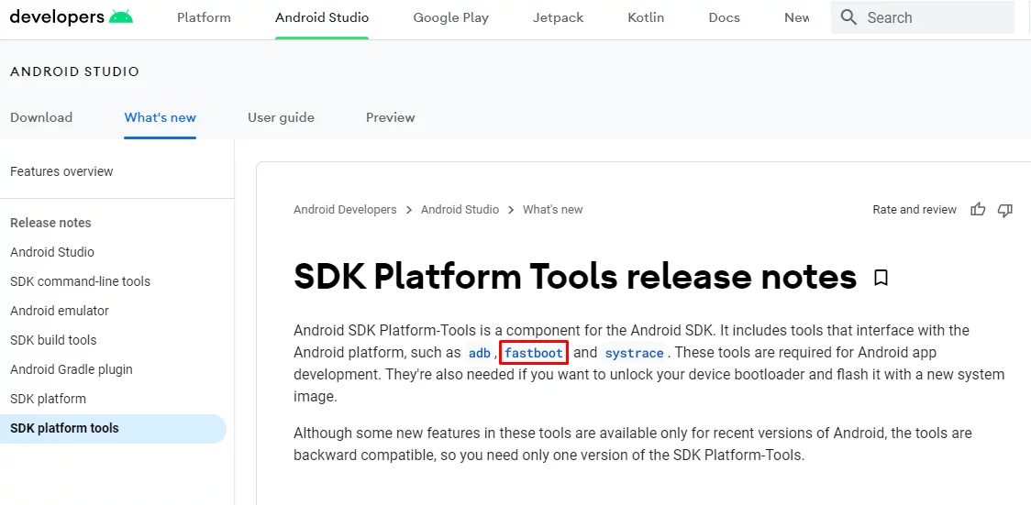Click the adb code link
This screenshot has width=1031, height=505.
coord(480,353)
